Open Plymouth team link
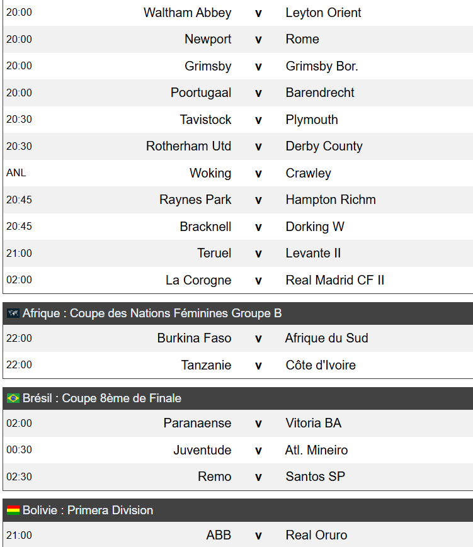This screenshot has width=473, height=547. click(x=312, y=120)
